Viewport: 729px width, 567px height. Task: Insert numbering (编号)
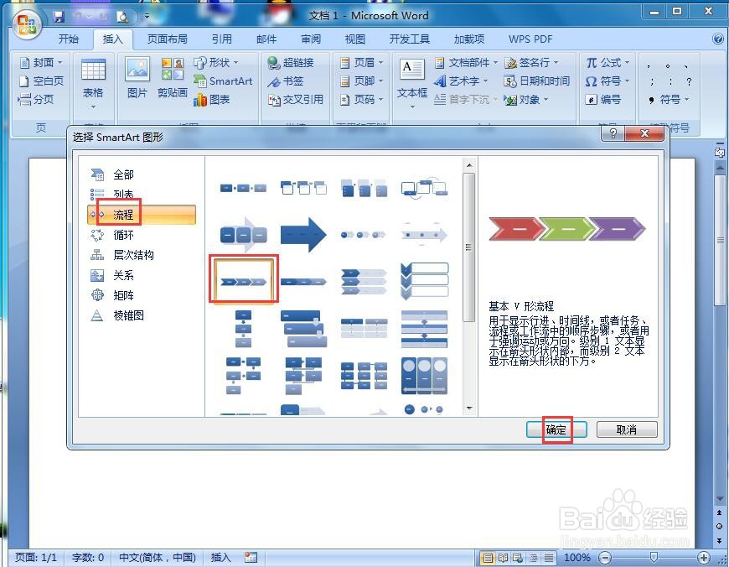point(603,99)
